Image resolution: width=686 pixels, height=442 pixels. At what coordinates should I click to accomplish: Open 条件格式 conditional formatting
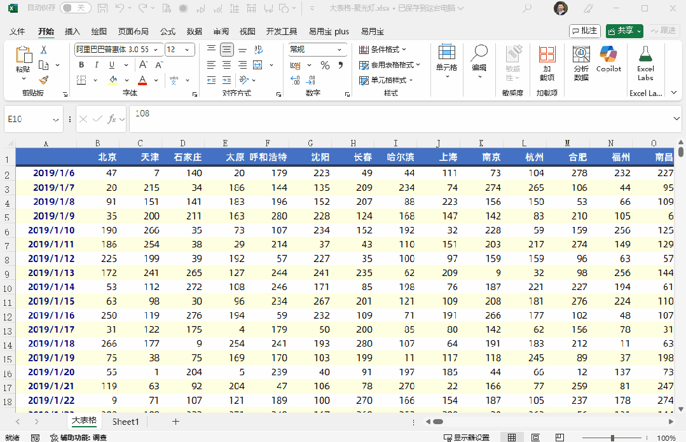(x=383, y=50)
